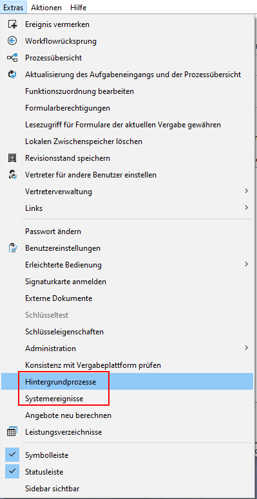The height and width of the screenshot is (499, 257).
Task: Click the Prozessübersicht diagram icon
Action: tap(12, 58)
